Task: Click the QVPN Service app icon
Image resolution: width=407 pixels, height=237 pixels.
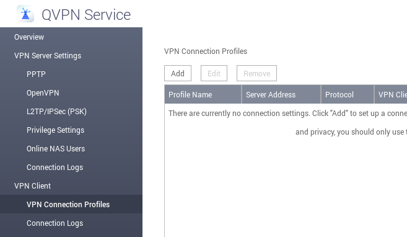Action: 25,14
